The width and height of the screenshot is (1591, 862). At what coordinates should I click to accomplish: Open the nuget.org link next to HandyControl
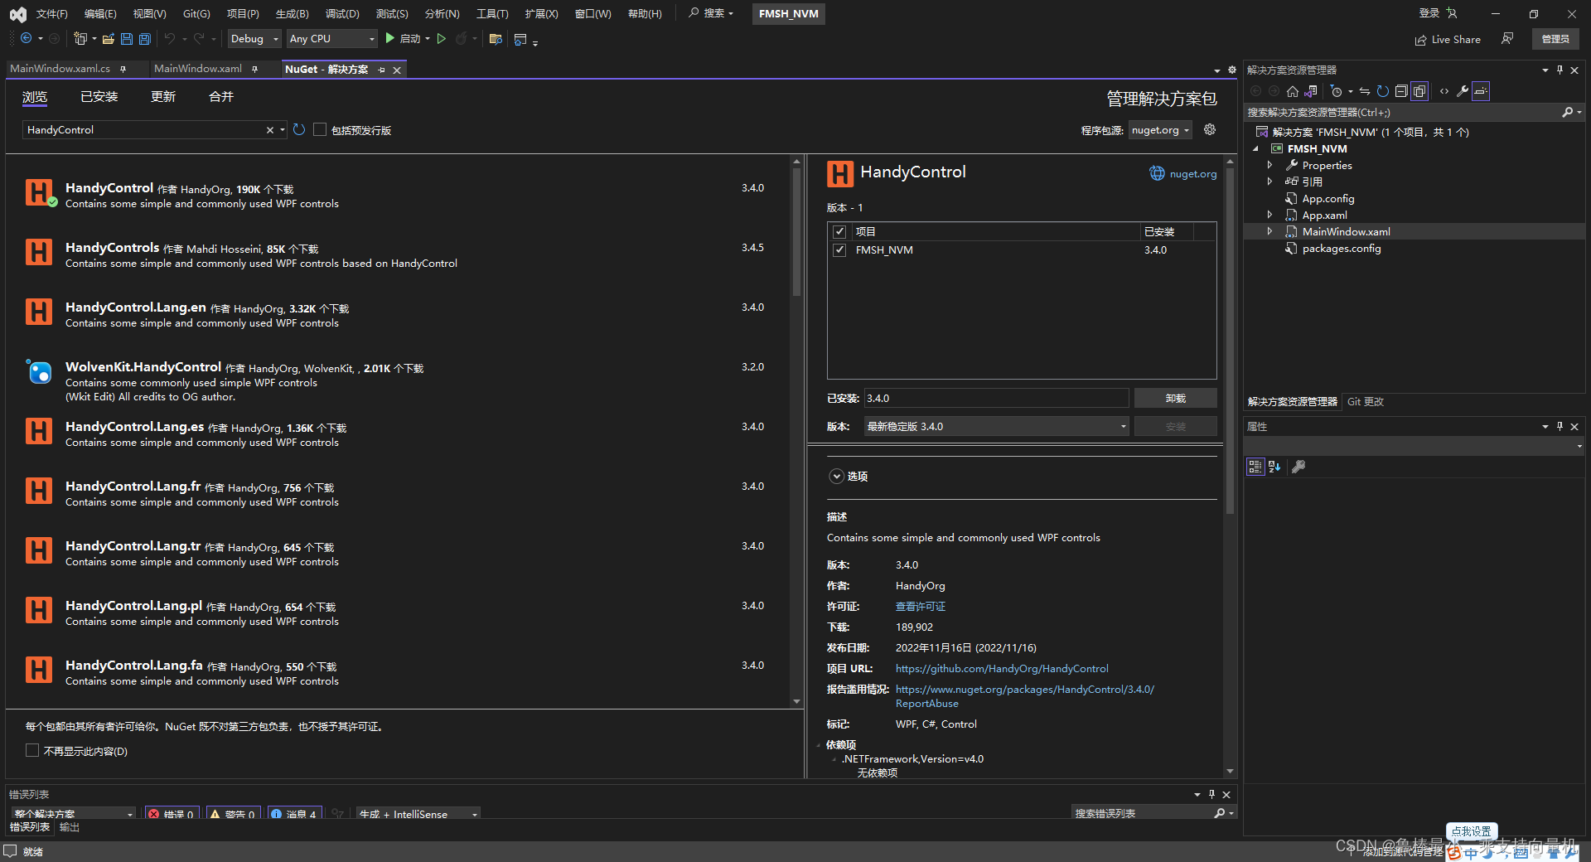click(x=1192, y=174)
